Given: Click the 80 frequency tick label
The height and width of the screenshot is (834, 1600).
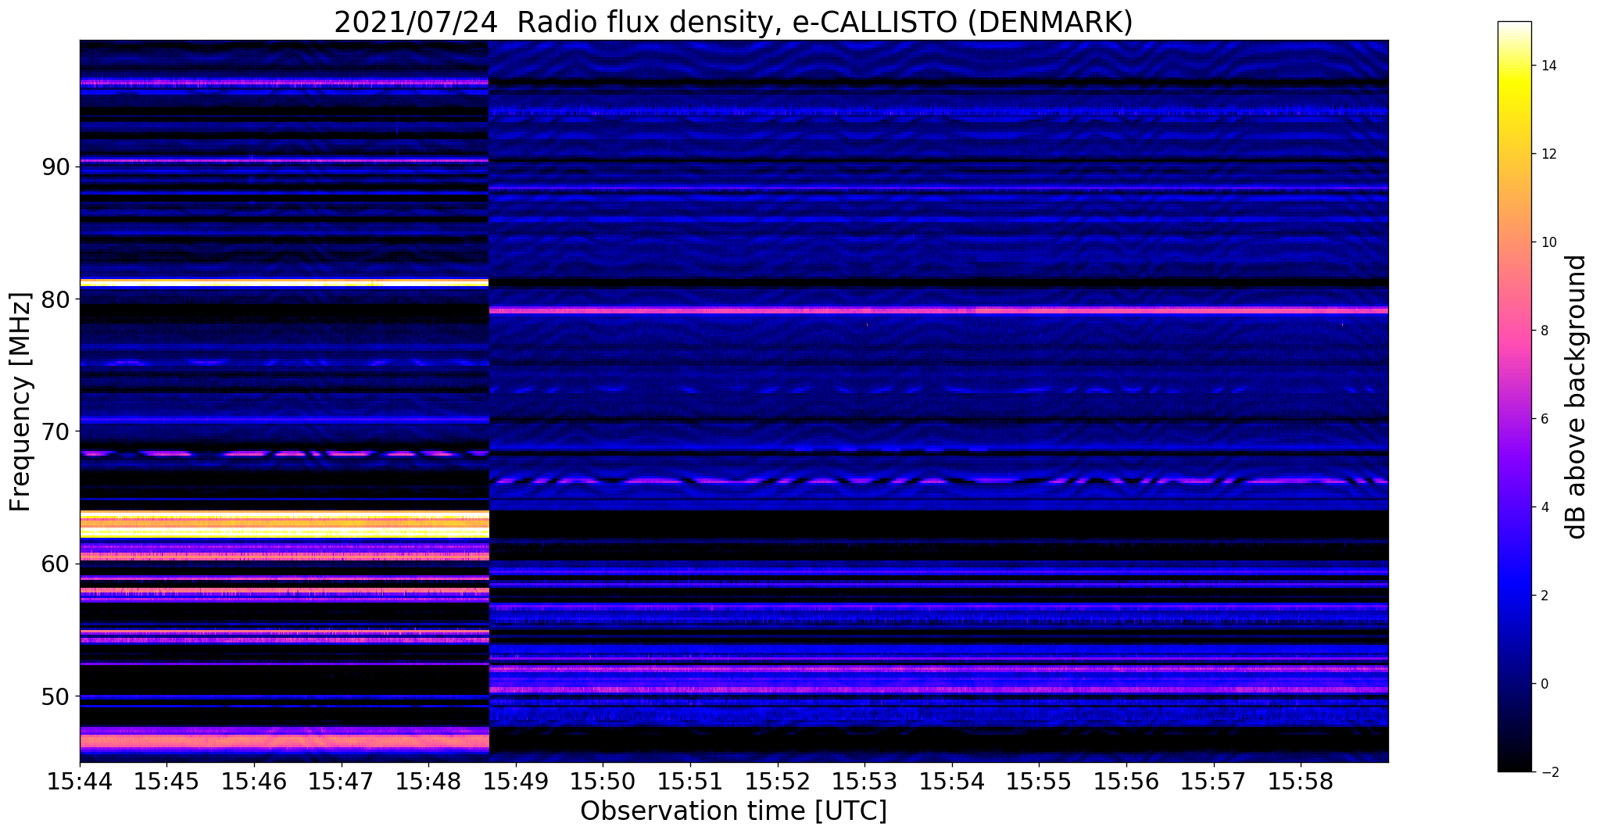Looking at the screenshot, I should [x=56, y=299].
